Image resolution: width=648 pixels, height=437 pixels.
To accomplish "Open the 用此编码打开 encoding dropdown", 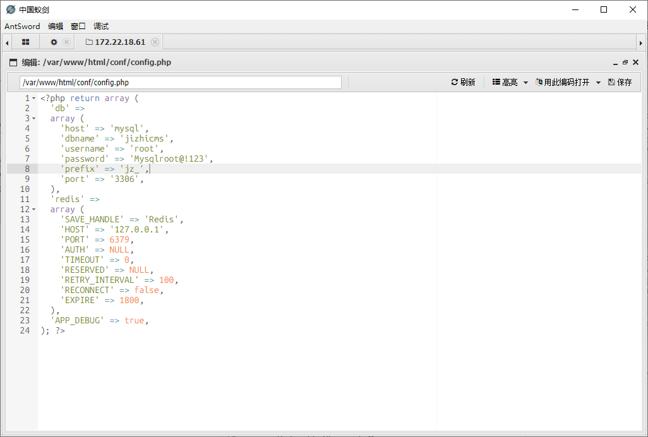I will click(568, 83).
